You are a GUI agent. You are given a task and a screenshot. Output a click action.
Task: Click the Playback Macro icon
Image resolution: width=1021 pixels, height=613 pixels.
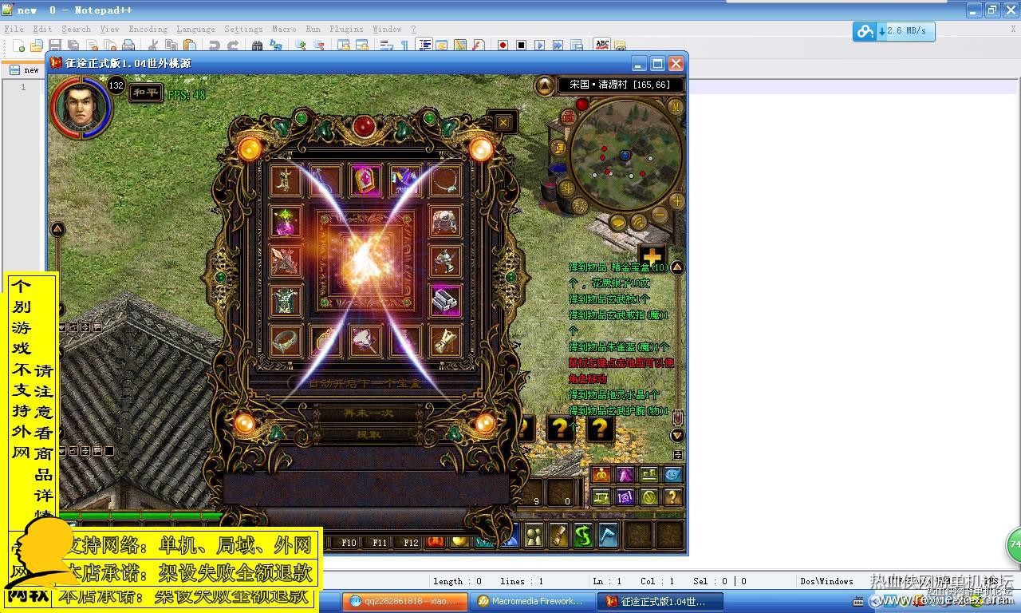pyautogui.click(x=539, y=45)
